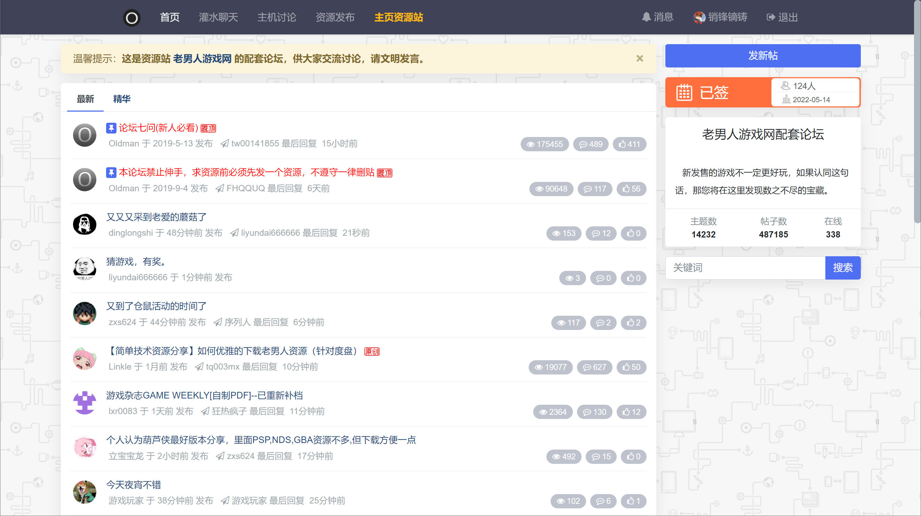
Task: Click 帖子数 487185 statistic
Action: 773,228
